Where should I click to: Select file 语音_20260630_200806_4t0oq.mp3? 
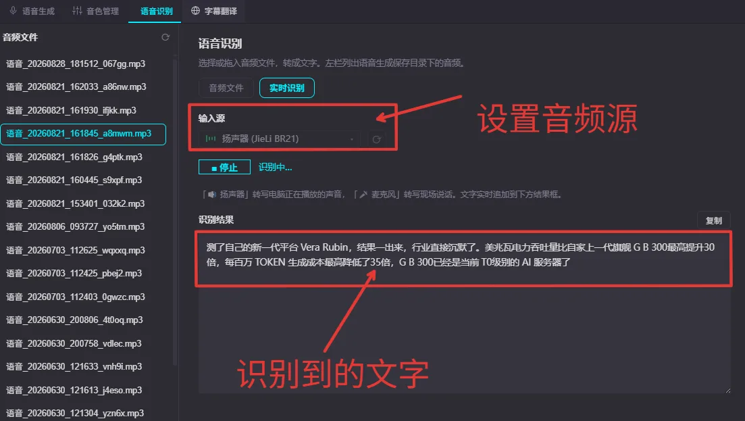tap(84, 320)
